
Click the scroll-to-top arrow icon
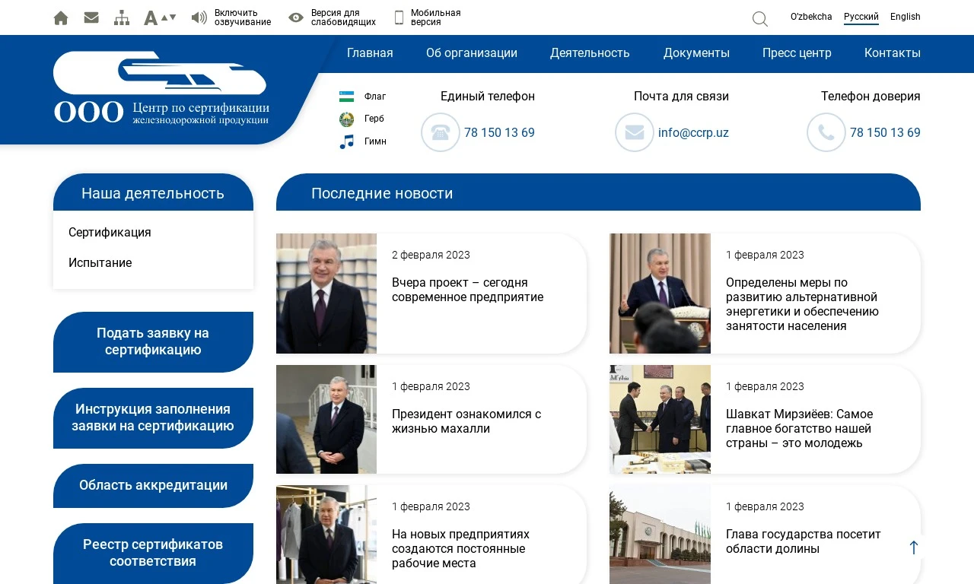(x=914, y=547)
